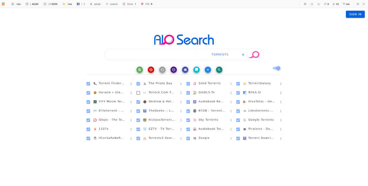The height and width of the screenshot is (186, 368).
Task: Open the TORRENTS category dropdown
Action: [x=222, y=54]
